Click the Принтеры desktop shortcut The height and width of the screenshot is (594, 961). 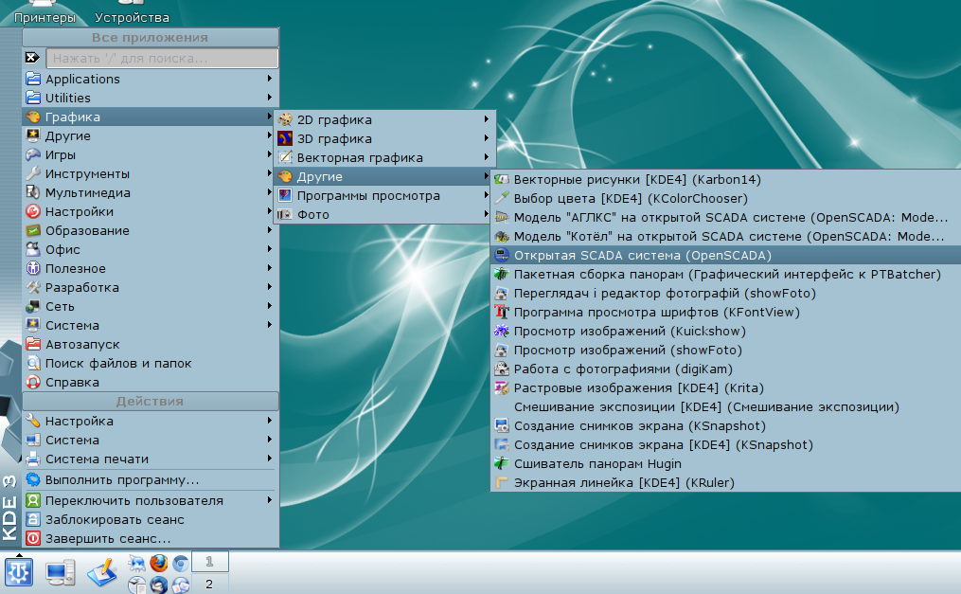[x=44, y=12]
